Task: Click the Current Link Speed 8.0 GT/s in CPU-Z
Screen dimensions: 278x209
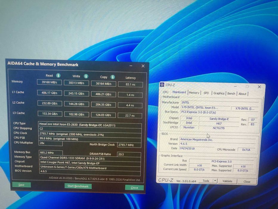Action: pos(199,170)
